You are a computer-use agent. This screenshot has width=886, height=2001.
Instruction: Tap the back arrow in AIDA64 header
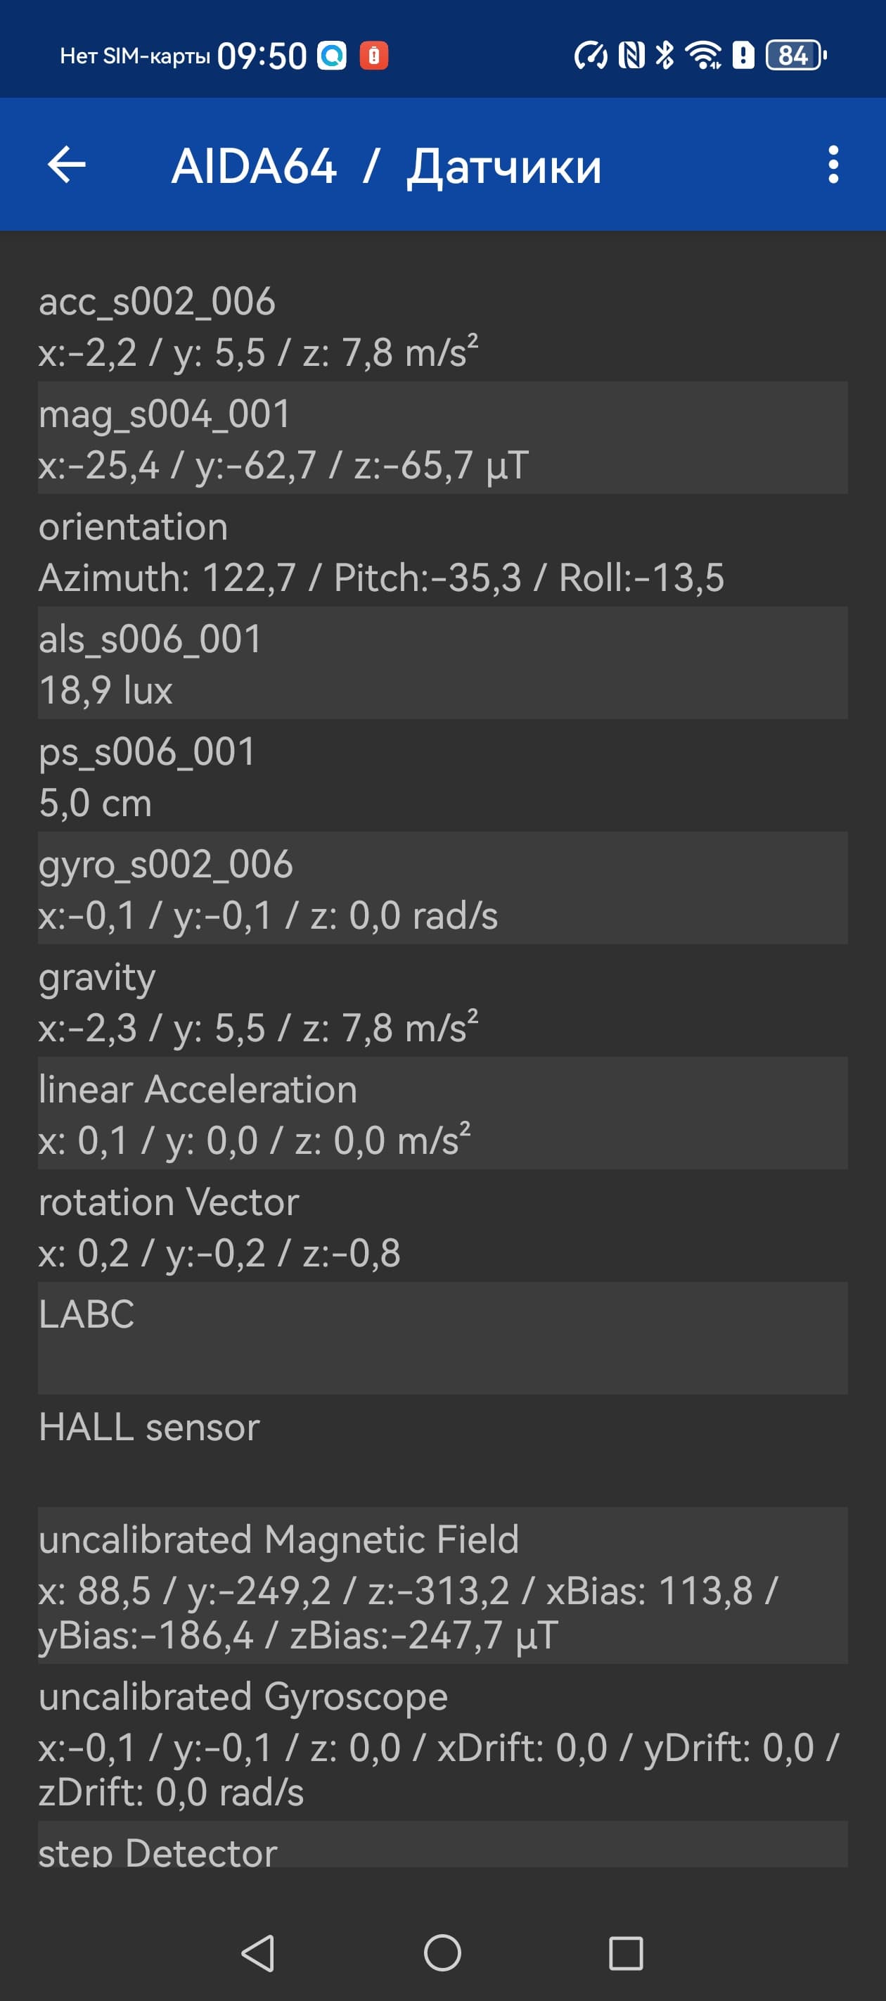67,165
